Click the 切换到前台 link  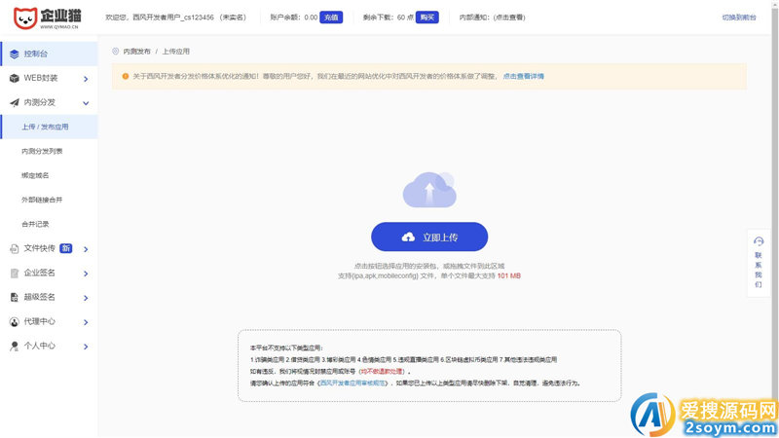pos(739,18)
